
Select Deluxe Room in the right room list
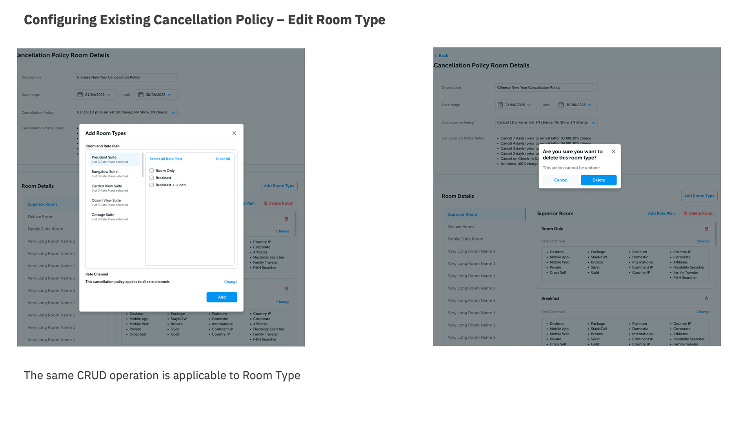[x=461, y=227]
